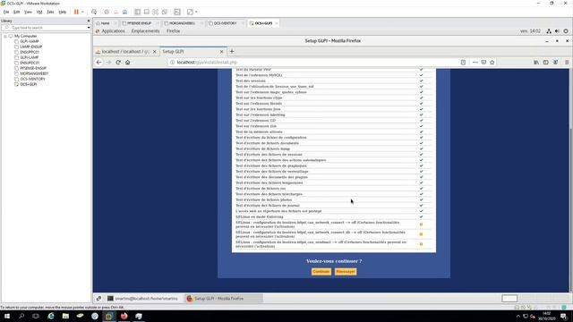Open the Windows Start menu
This screenshot has width=573, height=322.
coord(6,316)
